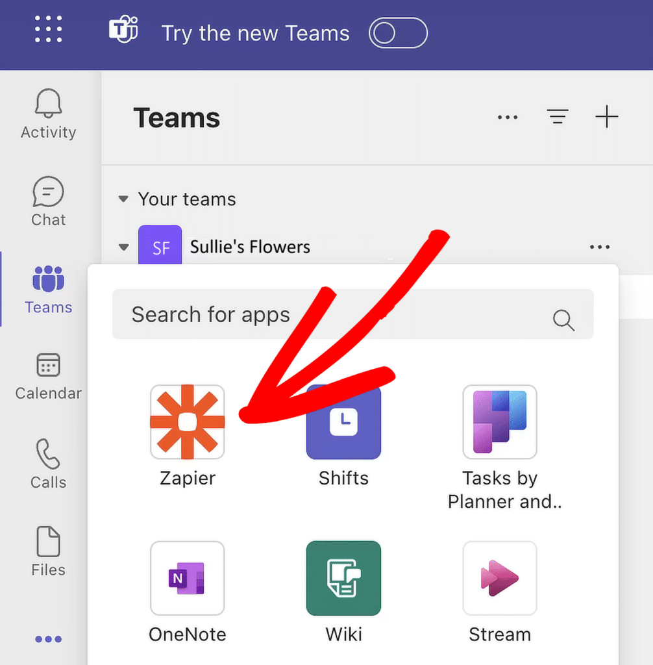653x665 pixels.
Task: Open the Activity feed
Action: pyautogui.click(x=48, y=114)
